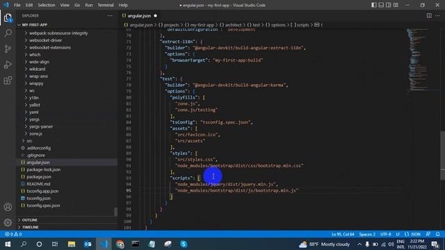Click the VS Code taskbar icon
Image resolution: width=445 pixels, height=250 pixels.
[104, 244]
